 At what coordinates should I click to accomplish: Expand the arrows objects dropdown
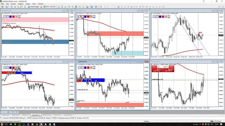coord(133,7)
